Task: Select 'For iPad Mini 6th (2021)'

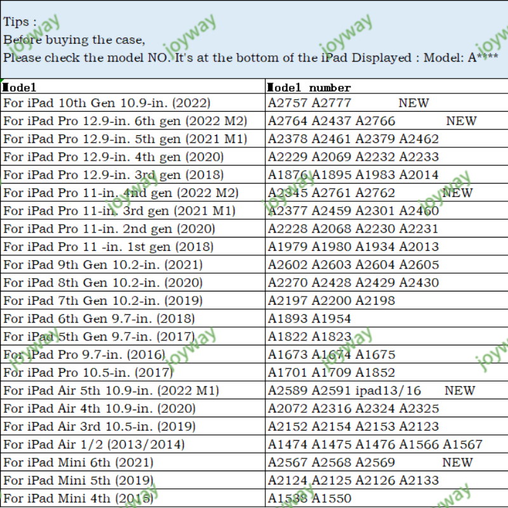Action: 133,462
